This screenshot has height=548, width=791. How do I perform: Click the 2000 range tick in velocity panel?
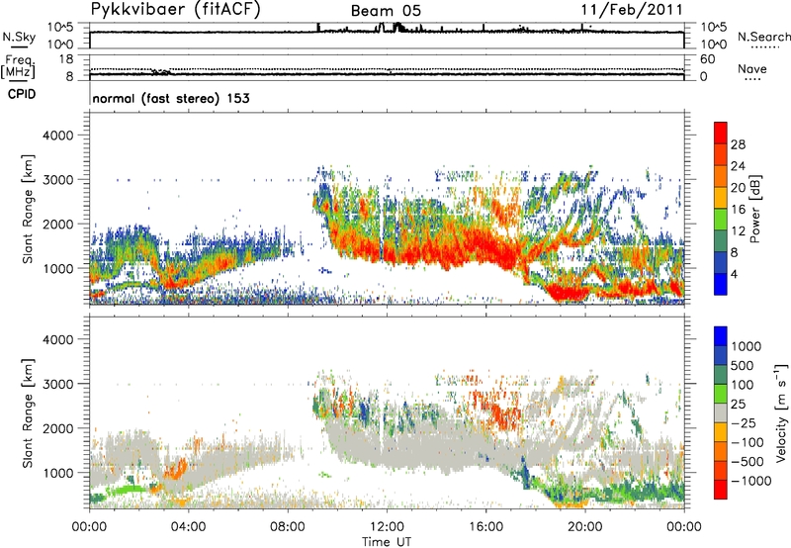click(x=58, y=428)
